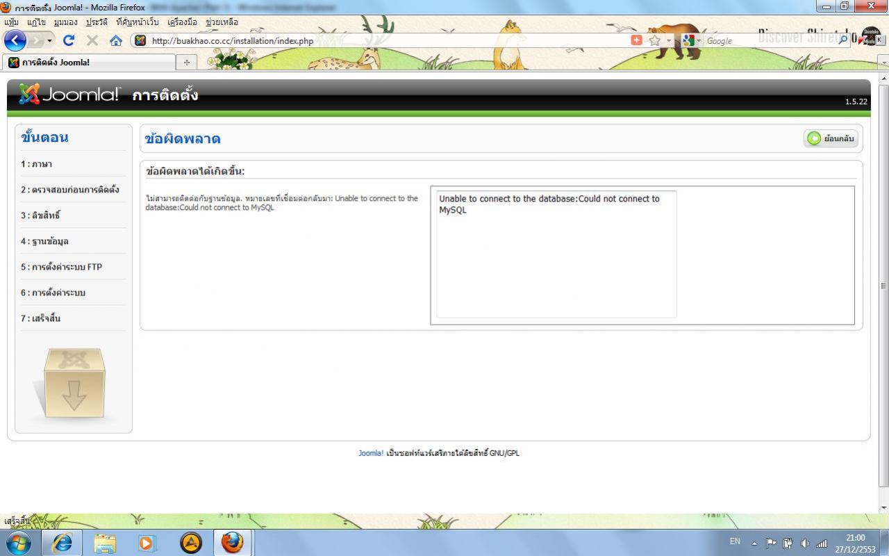
Task: Switch to Firefox on the taskbar
Action: click(233, 542)
